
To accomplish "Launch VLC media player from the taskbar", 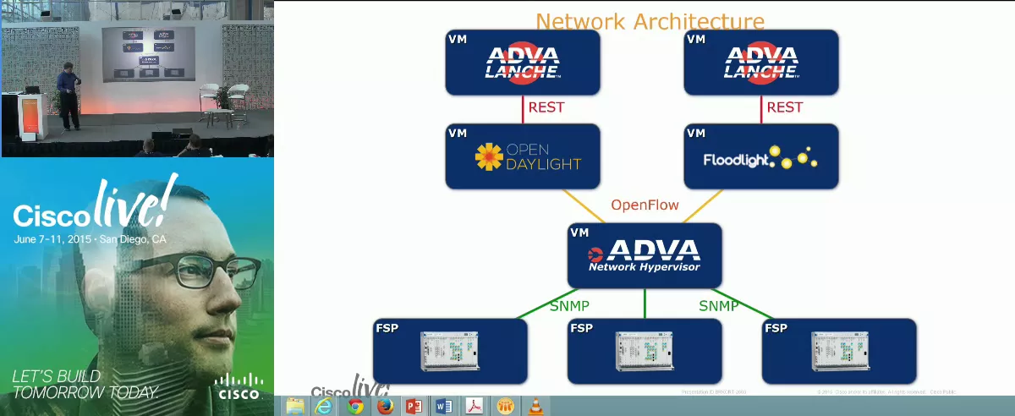I will pyautogui.click(x=535, y=406).
